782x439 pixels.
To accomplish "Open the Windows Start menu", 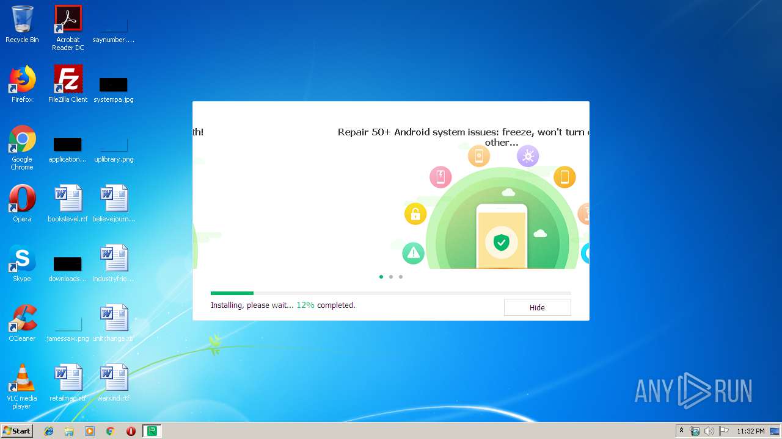I will coord(16,431).
